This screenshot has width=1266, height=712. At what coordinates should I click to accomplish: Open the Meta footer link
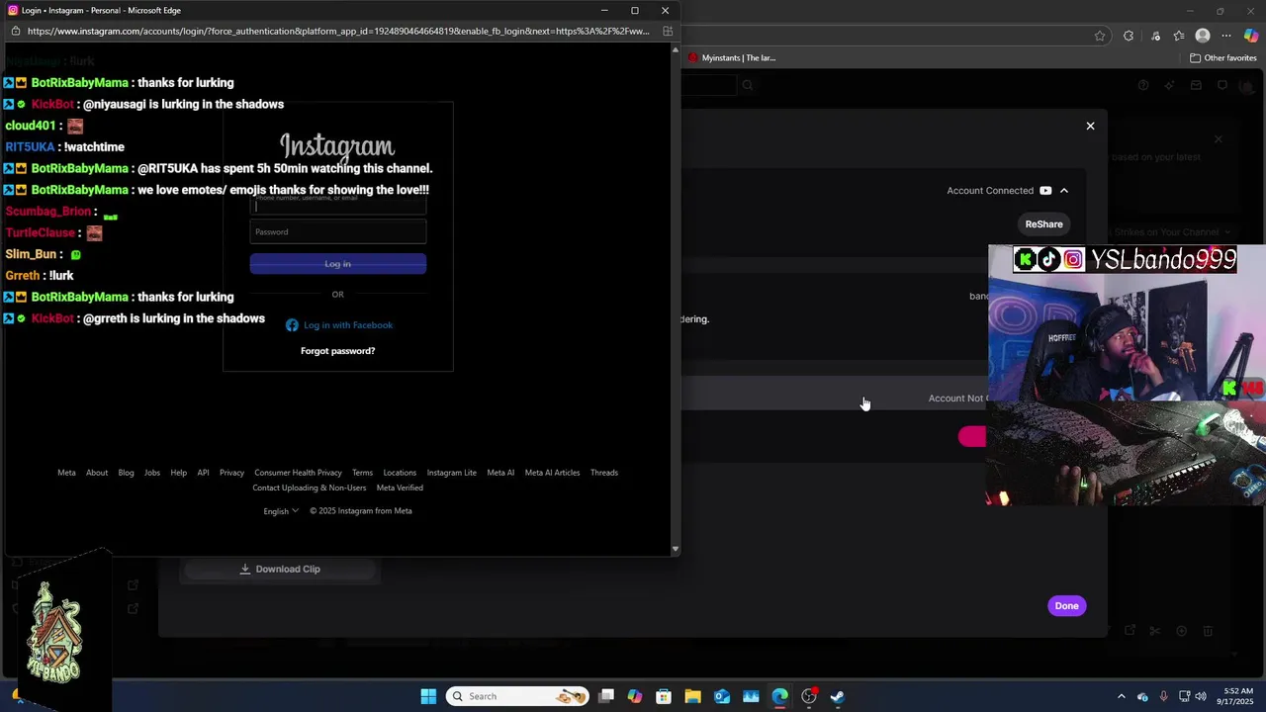(x=66, y=473)
